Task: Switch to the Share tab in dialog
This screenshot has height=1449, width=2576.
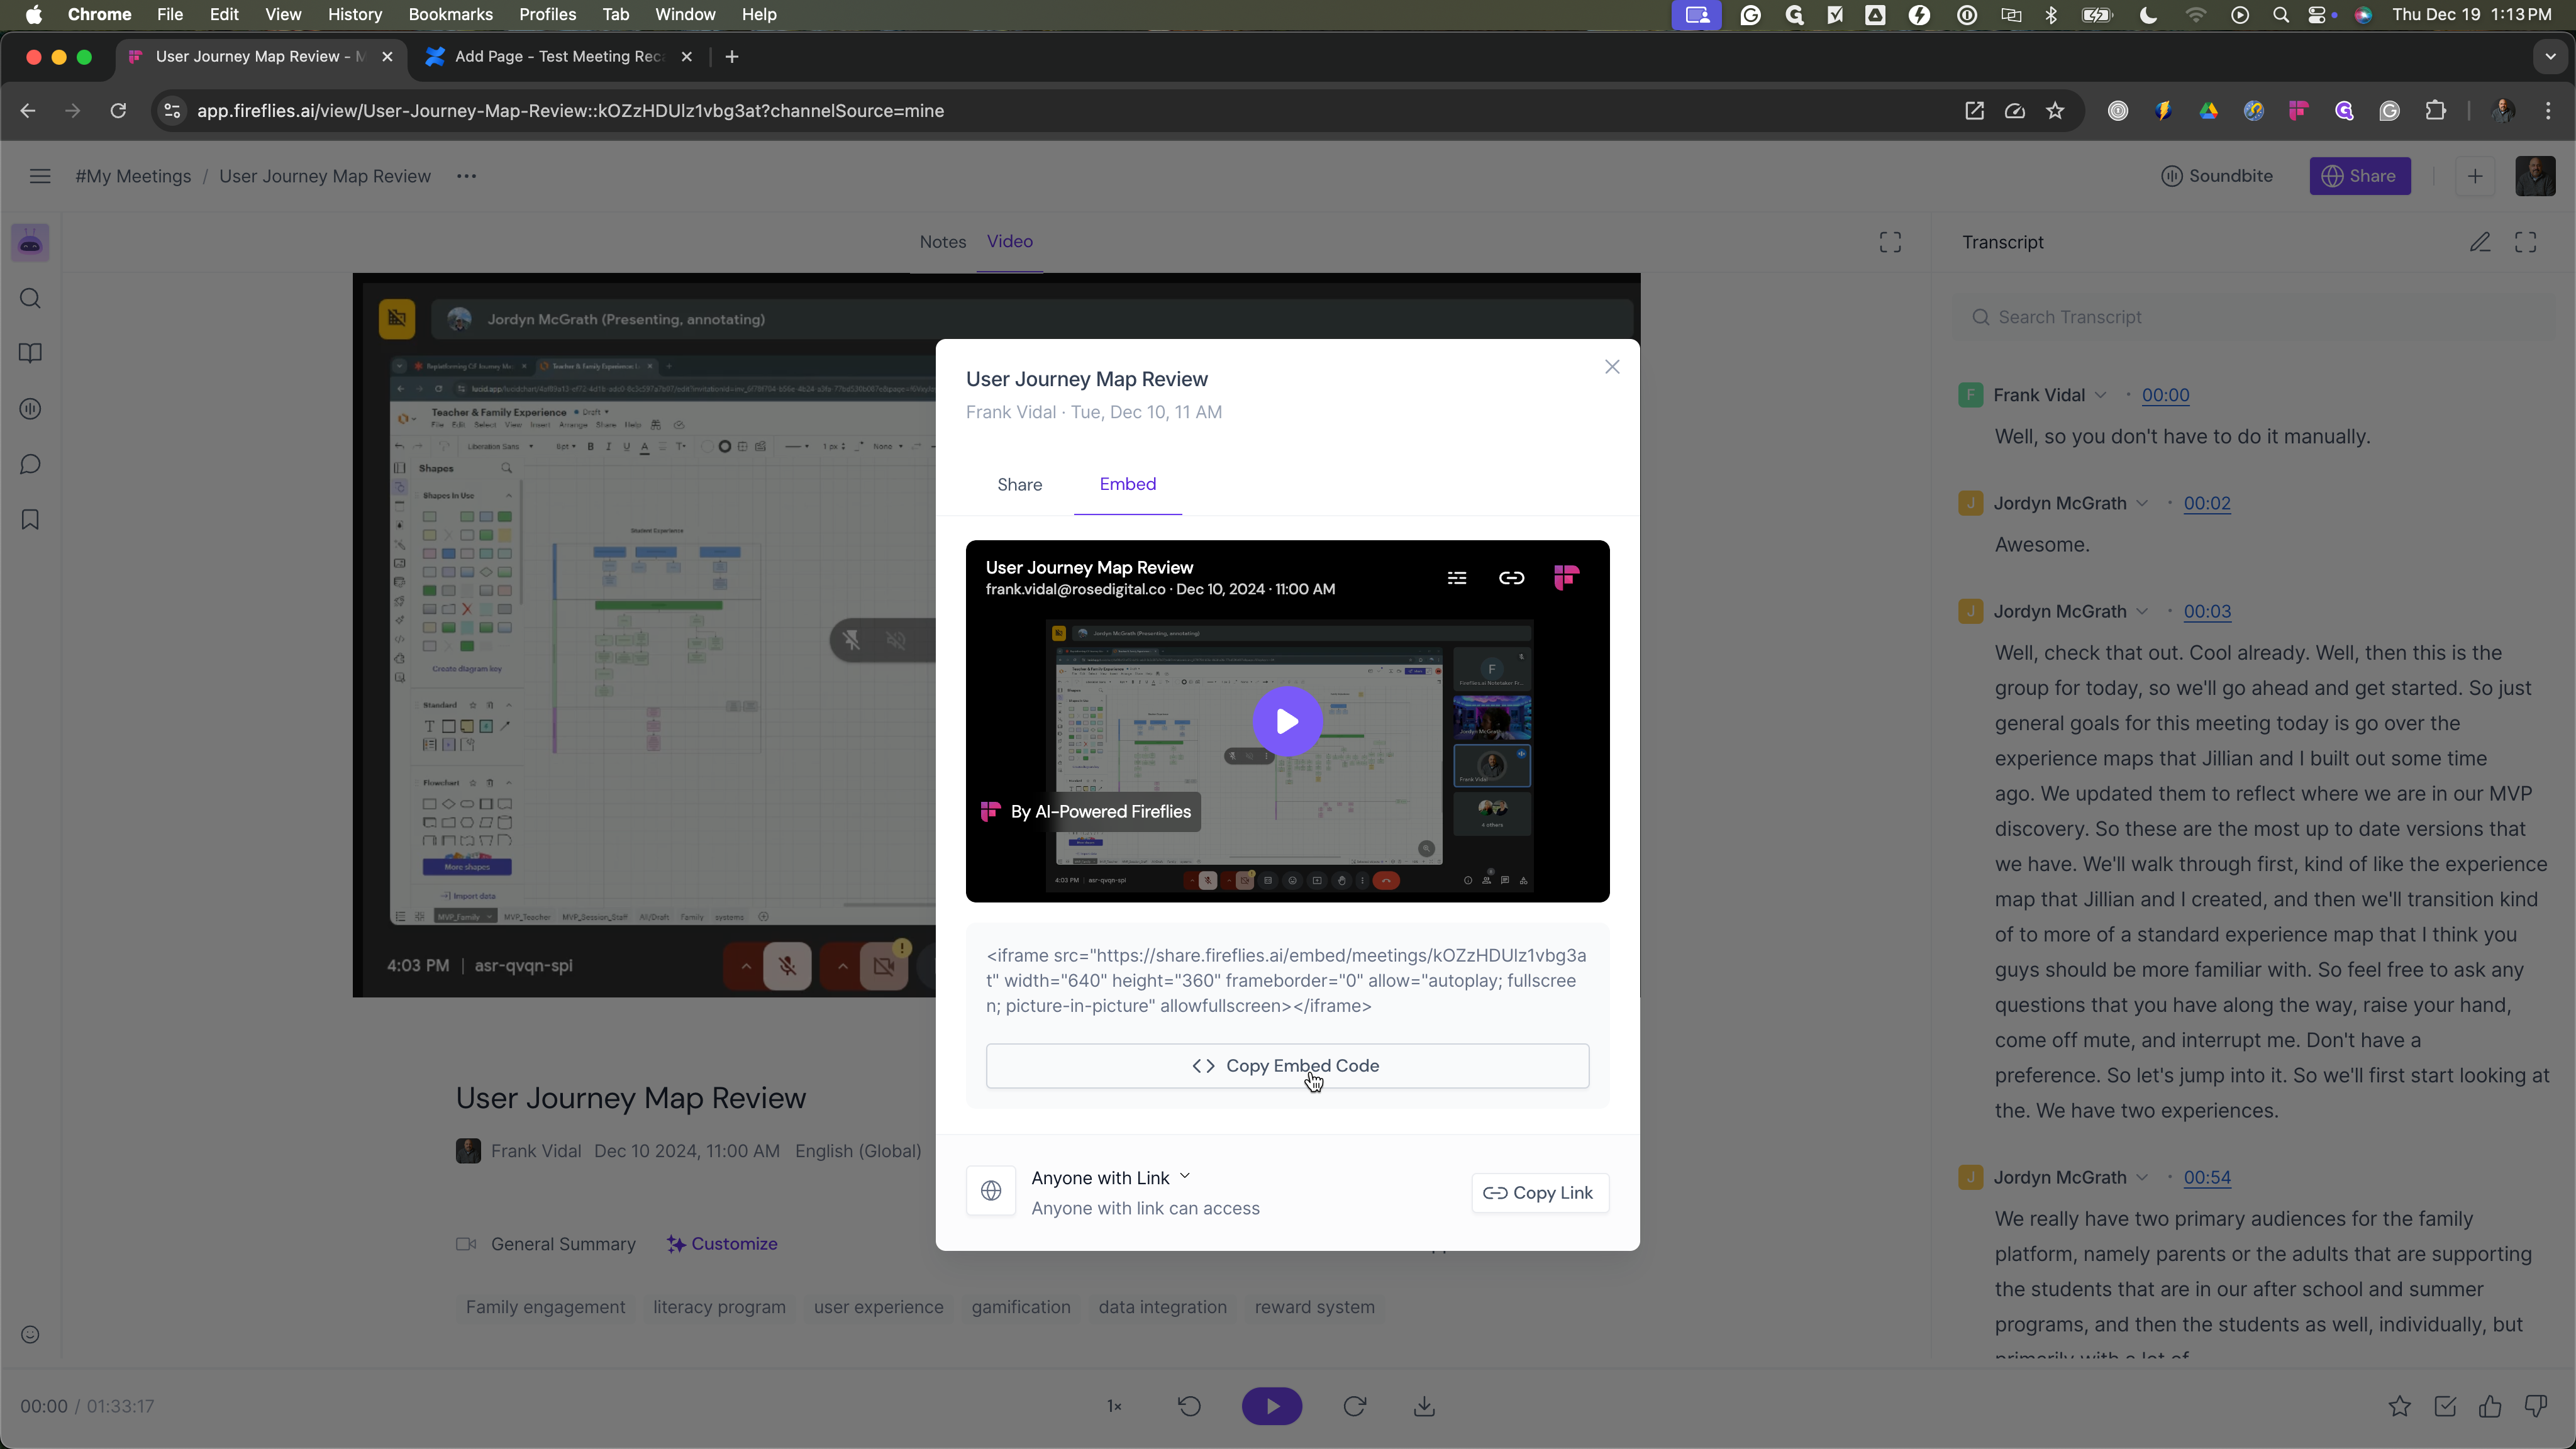Action: [x=1019, y=485]
